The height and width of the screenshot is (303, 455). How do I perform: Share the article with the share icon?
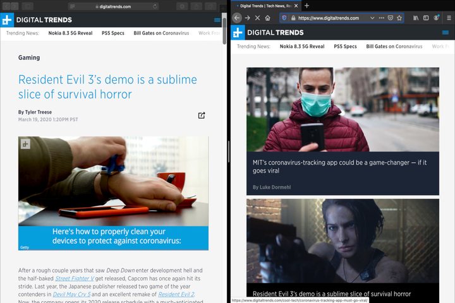pyautogui.click(x=202, y=116)
